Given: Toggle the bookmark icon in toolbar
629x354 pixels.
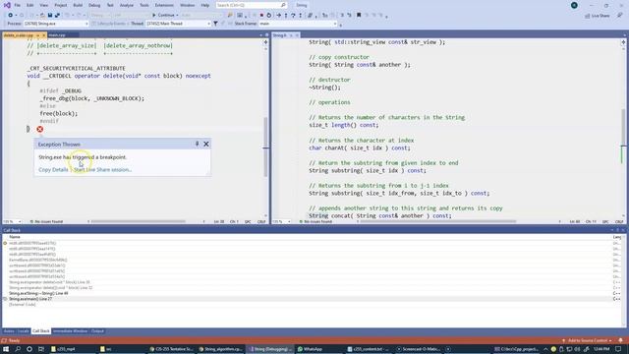Looking at the screenshot, I should coord(359,16).
